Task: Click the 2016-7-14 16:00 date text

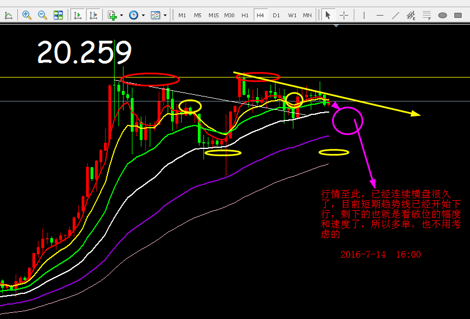Action: 381,254
